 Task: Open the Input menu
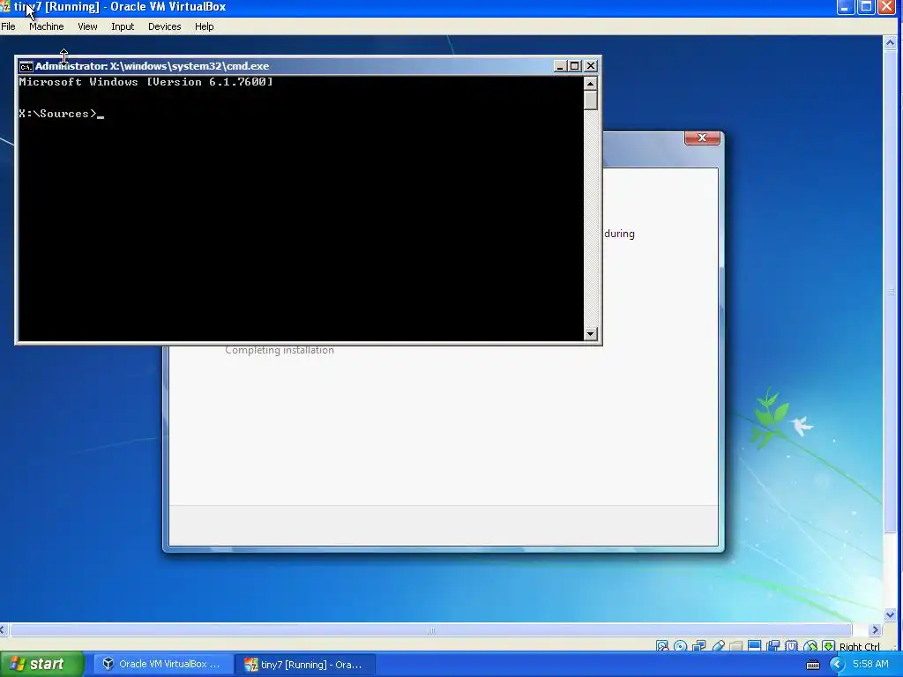(123, 26)
